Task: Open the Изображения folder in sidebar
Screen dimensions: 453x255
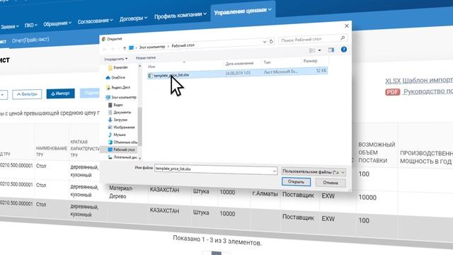Action: click(121, 127)
